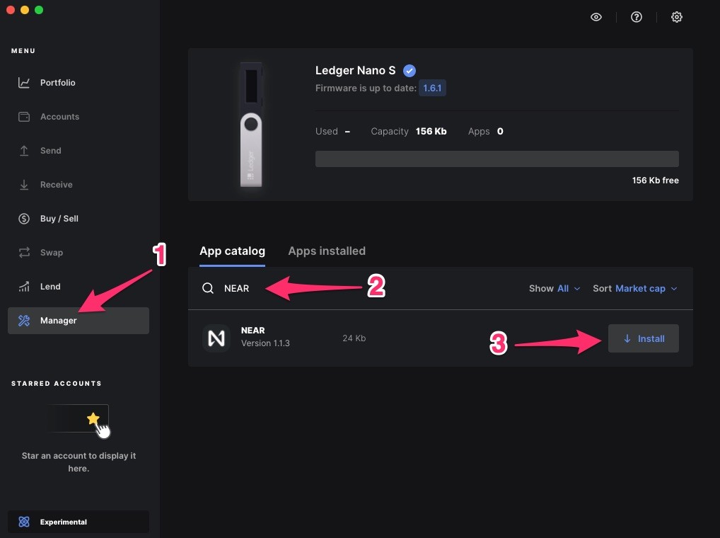Click the yellow star icon
Image resolution: width=720 pixels, height=538 pixels.
pyautogui.click(x=93, y=418)
